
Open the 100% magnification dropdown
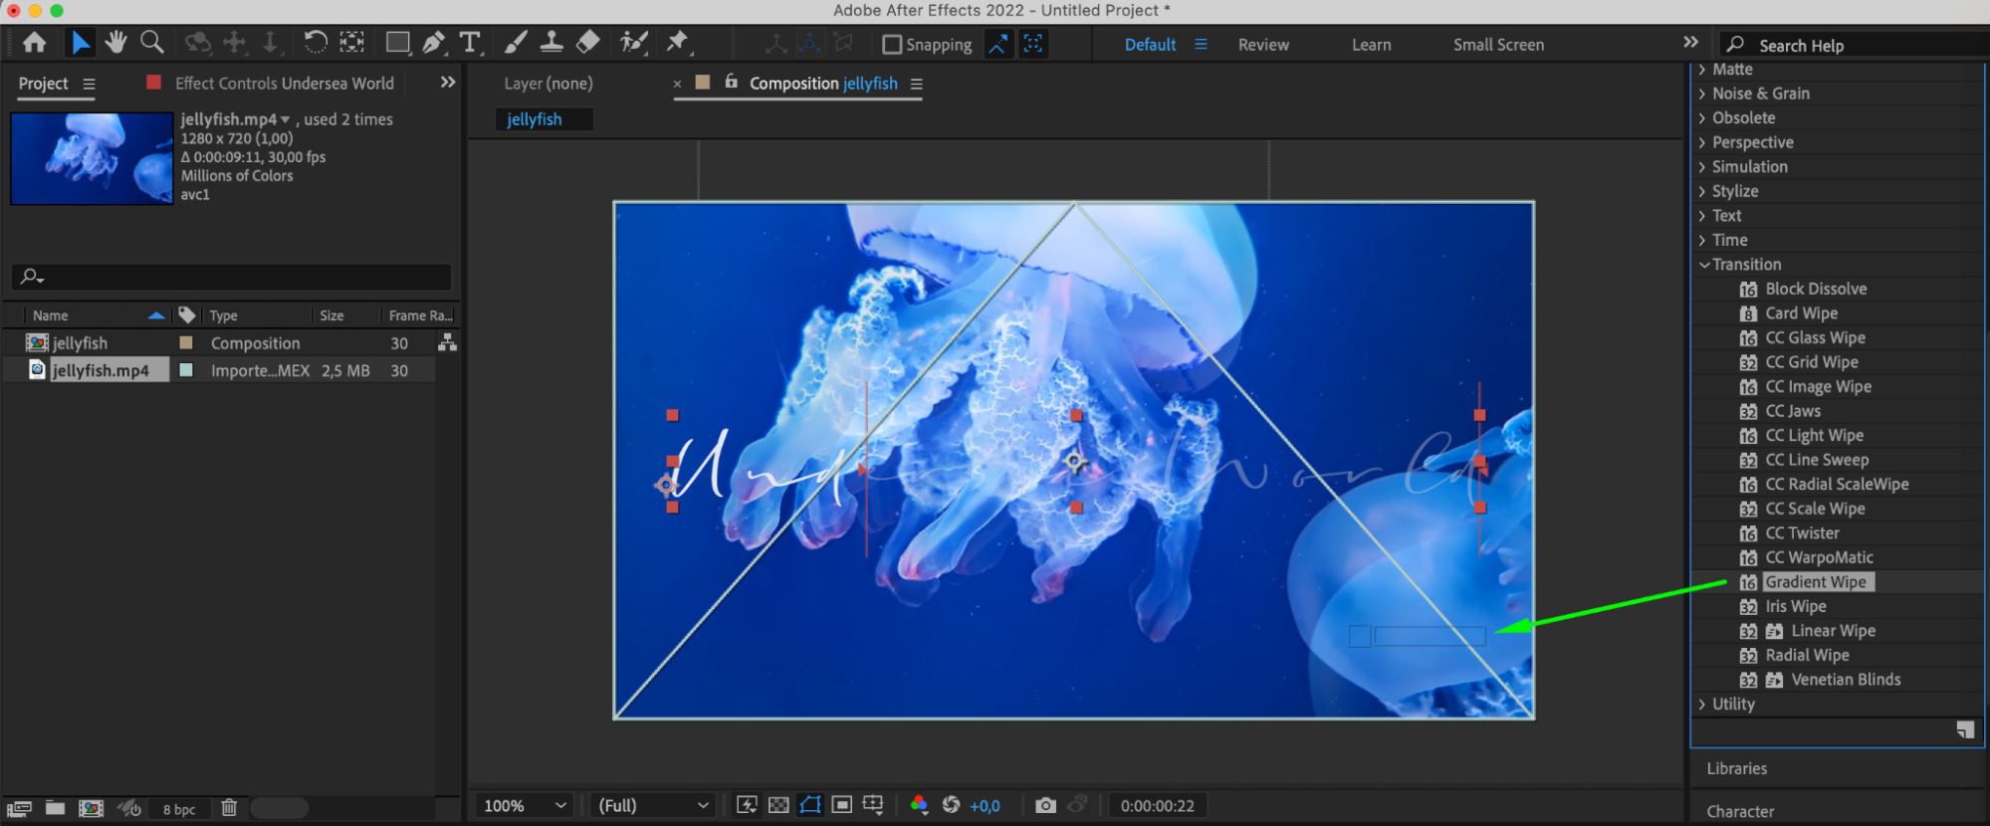[x=525, y=805]
